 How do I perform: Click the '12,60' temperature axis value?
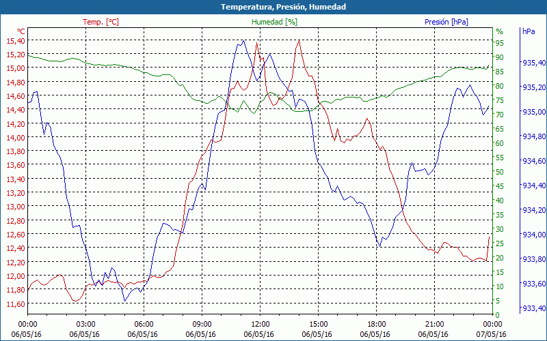point(16,235)
